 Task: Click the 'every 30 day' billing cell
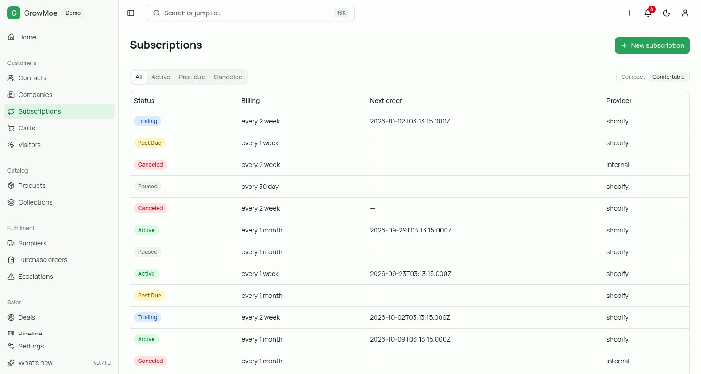coord(260,187)
